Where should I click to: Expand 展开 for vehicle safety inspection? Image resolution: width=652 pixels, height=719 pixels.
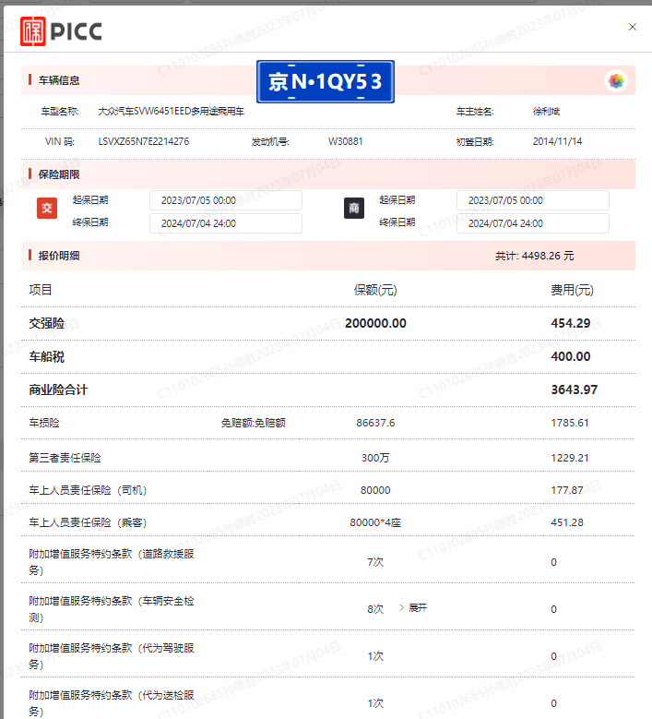(417, 608)
